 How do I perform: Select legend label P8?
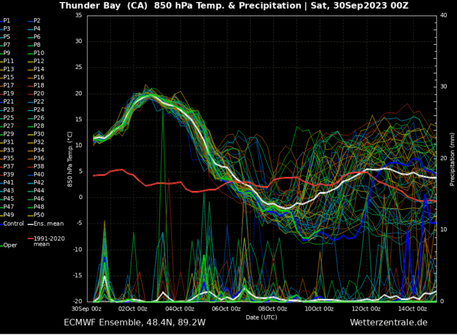37,45
